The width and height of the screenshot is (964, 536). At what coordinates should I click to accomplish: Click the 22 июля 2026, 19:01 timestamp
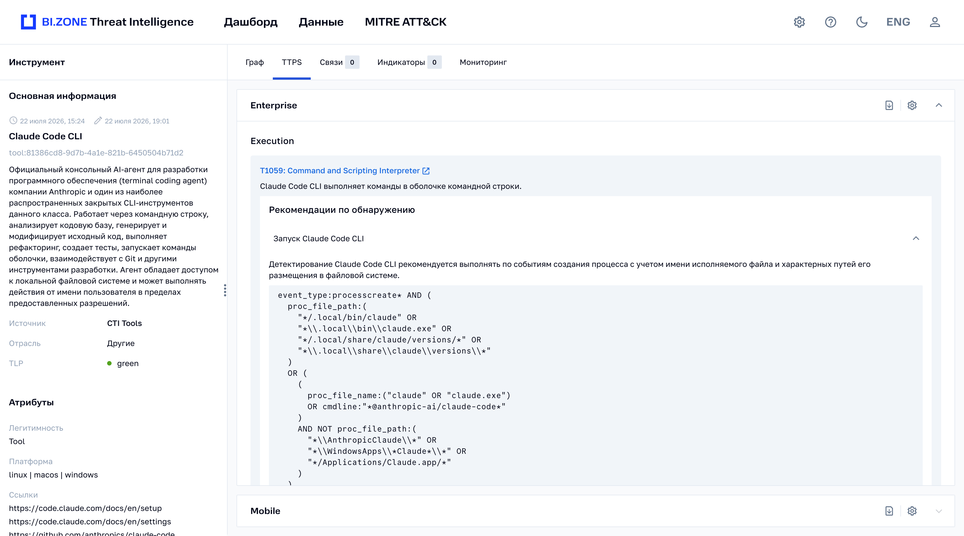(137, 121)
